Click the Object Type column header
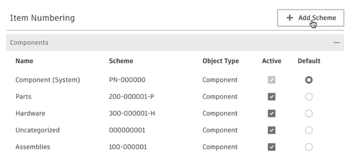The width and height of the screenshot is (350, 158). point(220,61)
